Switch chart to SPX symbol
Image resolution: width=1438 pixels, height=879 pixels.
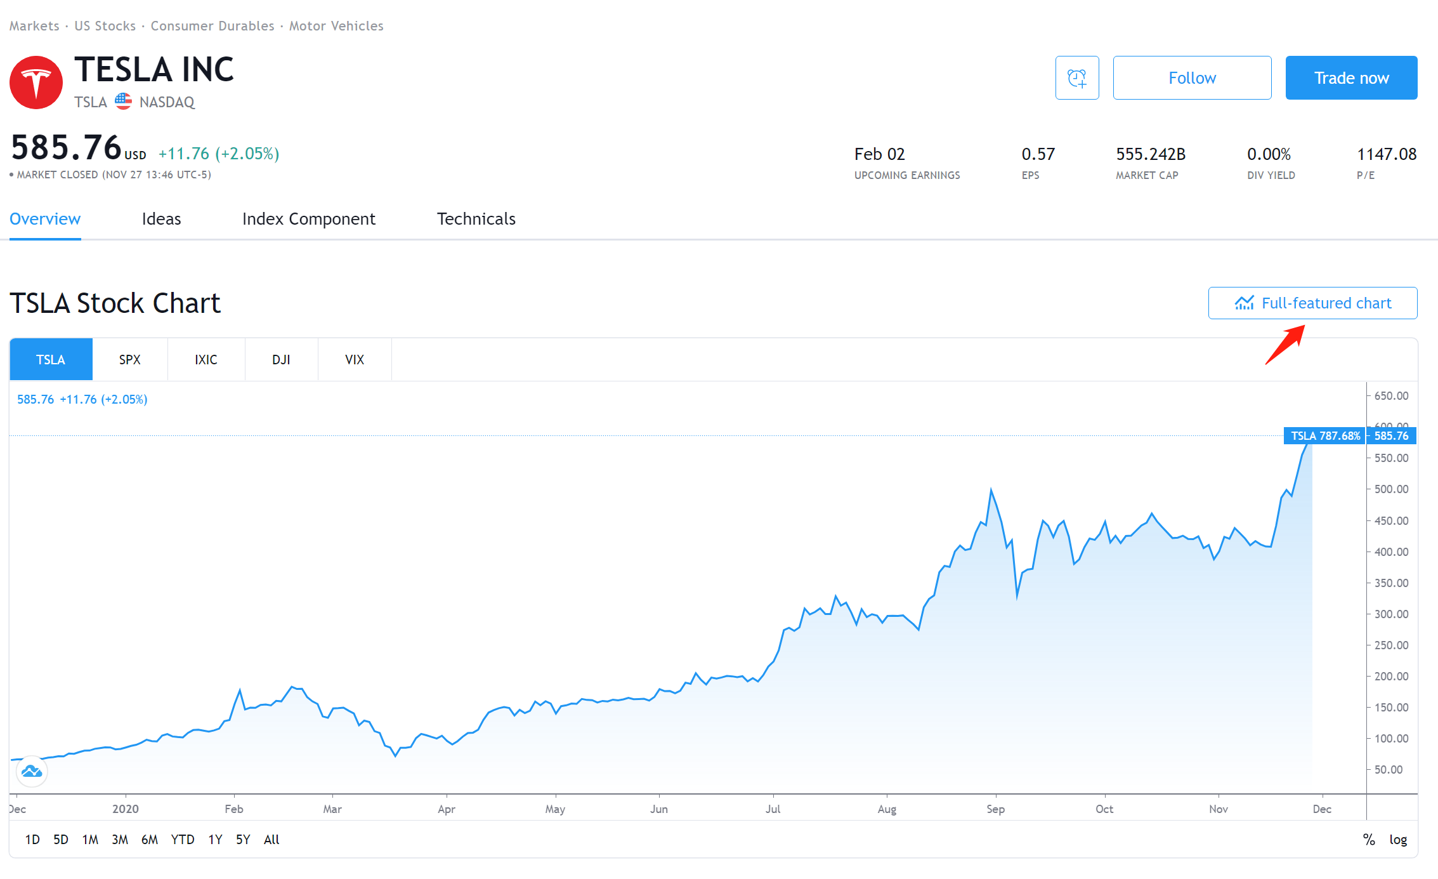129,360
